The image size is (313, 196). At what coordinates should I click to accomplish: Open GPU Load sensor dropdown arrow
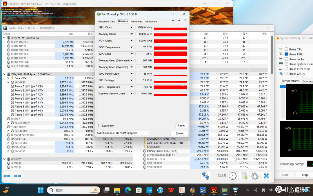click(x=132, y=54)
